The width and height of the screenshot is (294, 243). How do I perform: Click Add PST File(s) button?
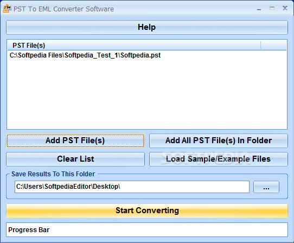point(75,140)
